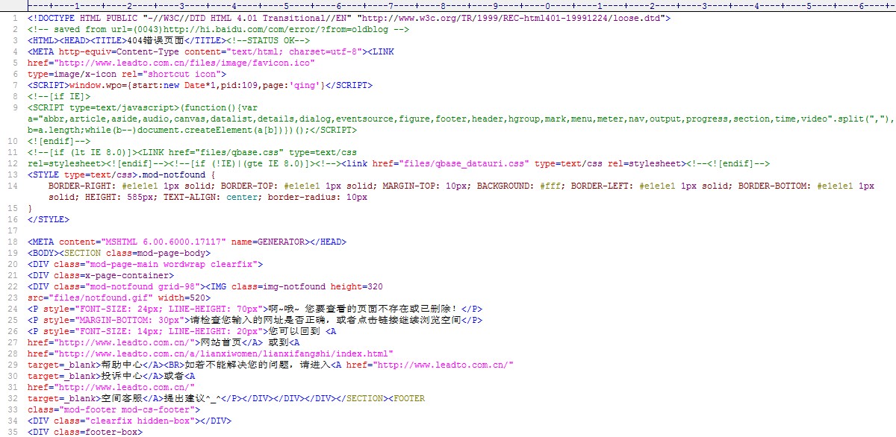Click the '<!--[if IE]>' conditional comment
This screenshot has width=896, height=437.
tap(59, 96)
